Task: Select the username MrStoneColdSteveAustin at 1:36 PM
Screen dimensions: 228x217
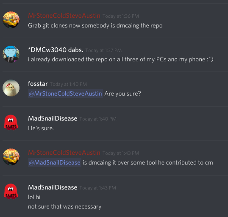Action: click(x=64, y=16)
